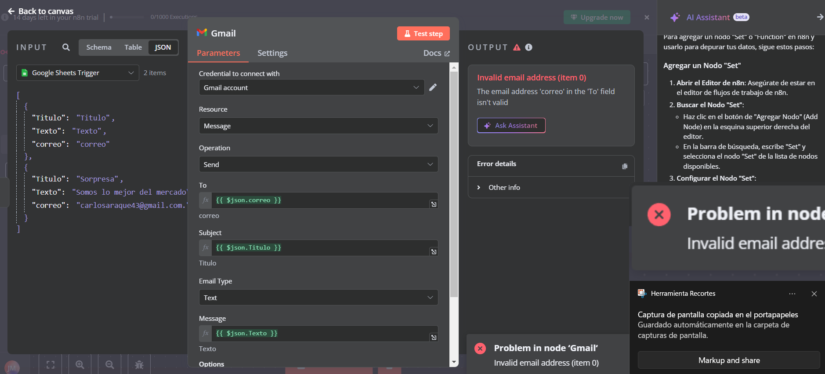Edit the Gmail credential with pencil icon
This screenshot has height=374, width=825.
tap(433, 87)
